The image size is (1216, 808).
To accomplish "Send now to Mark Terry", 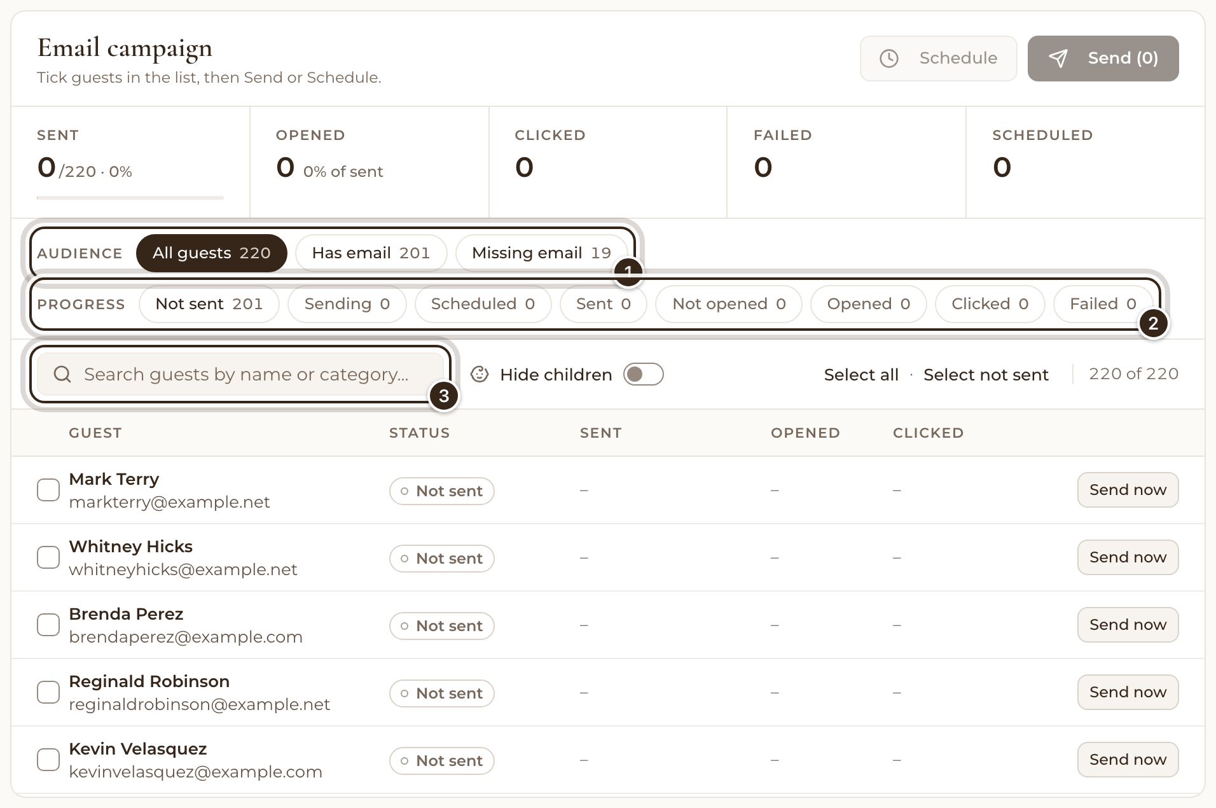I will pos(1128,490).
